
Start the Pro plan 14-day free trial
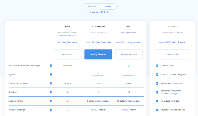(129, 54)
